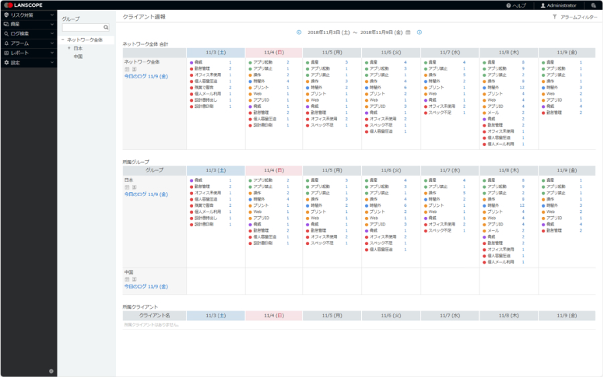603x377 pixels.
Task: Click second small icon under 中国 group row
Action: tap(134, 279)
